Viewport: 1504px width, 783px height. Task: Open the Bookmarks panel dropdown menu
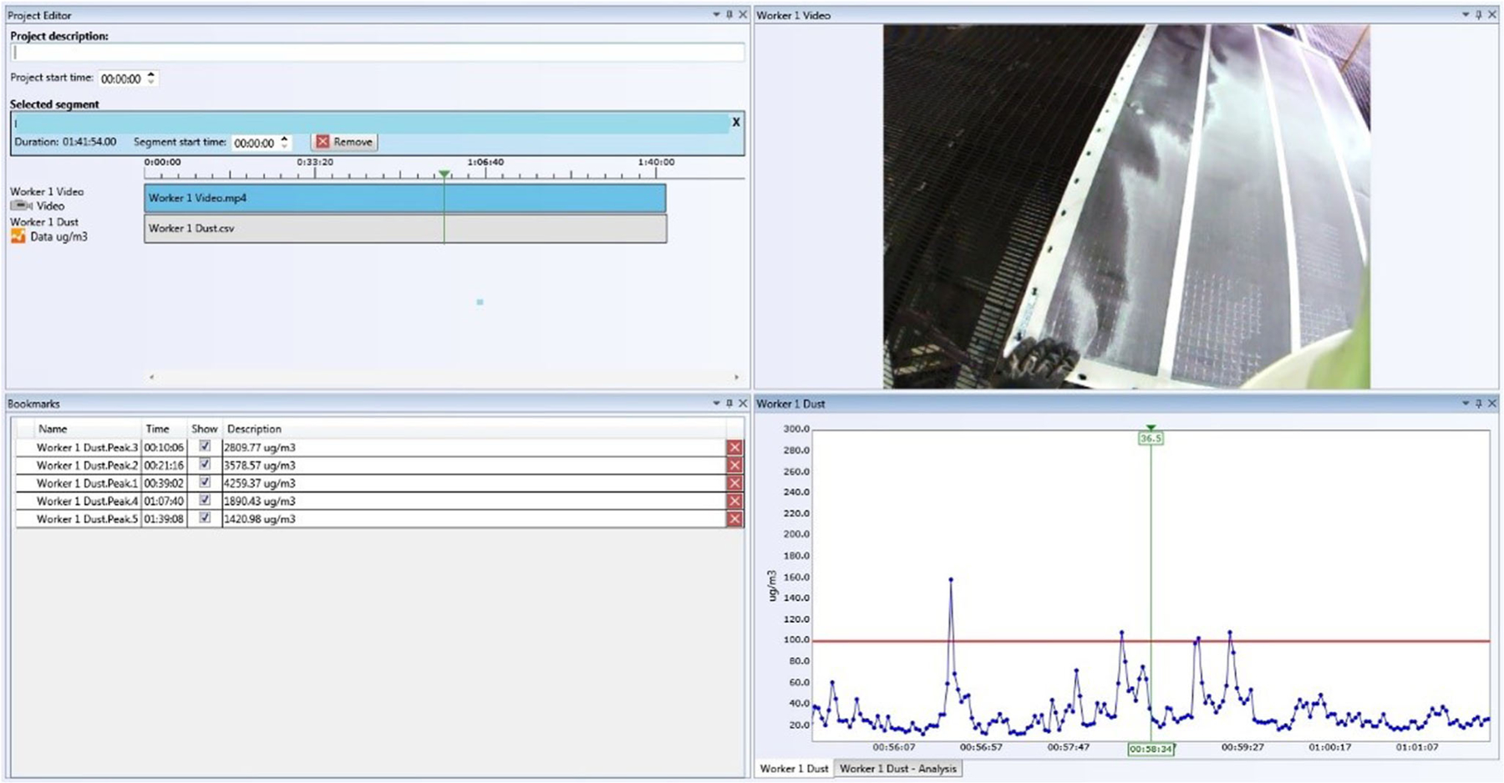[x=716, y=404]
